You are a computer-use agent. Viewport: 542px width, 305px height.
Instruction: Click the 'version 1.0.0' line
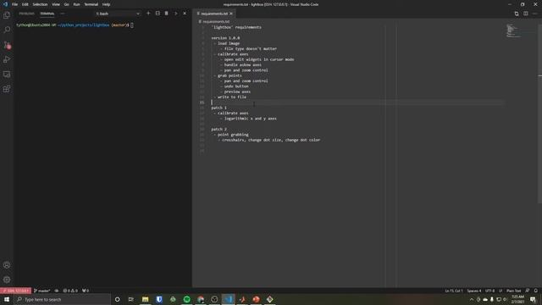pos(225,38)
